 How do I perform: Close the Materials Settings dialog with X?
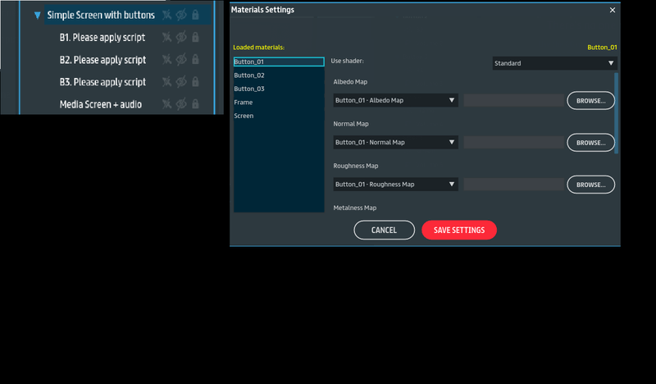click(612, 10)
